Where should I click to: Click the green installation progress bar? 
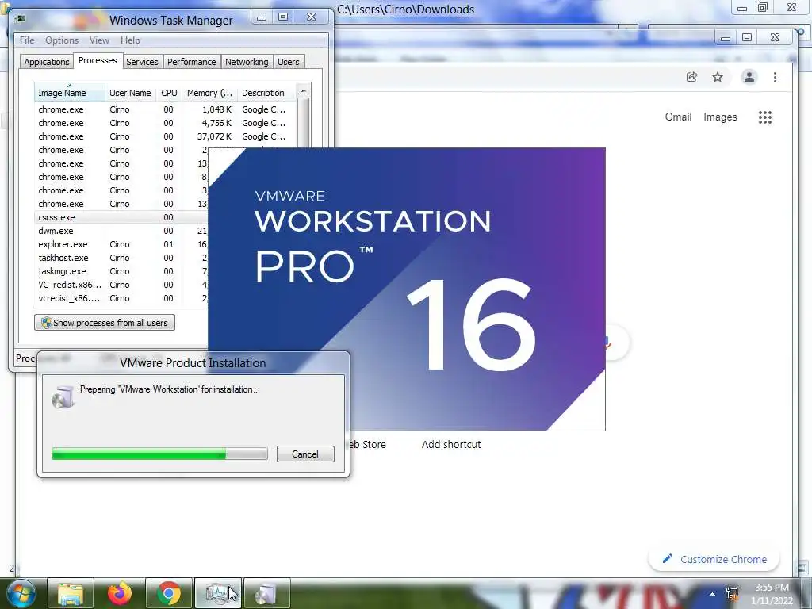pyautogui.click(x=159, y=454)
